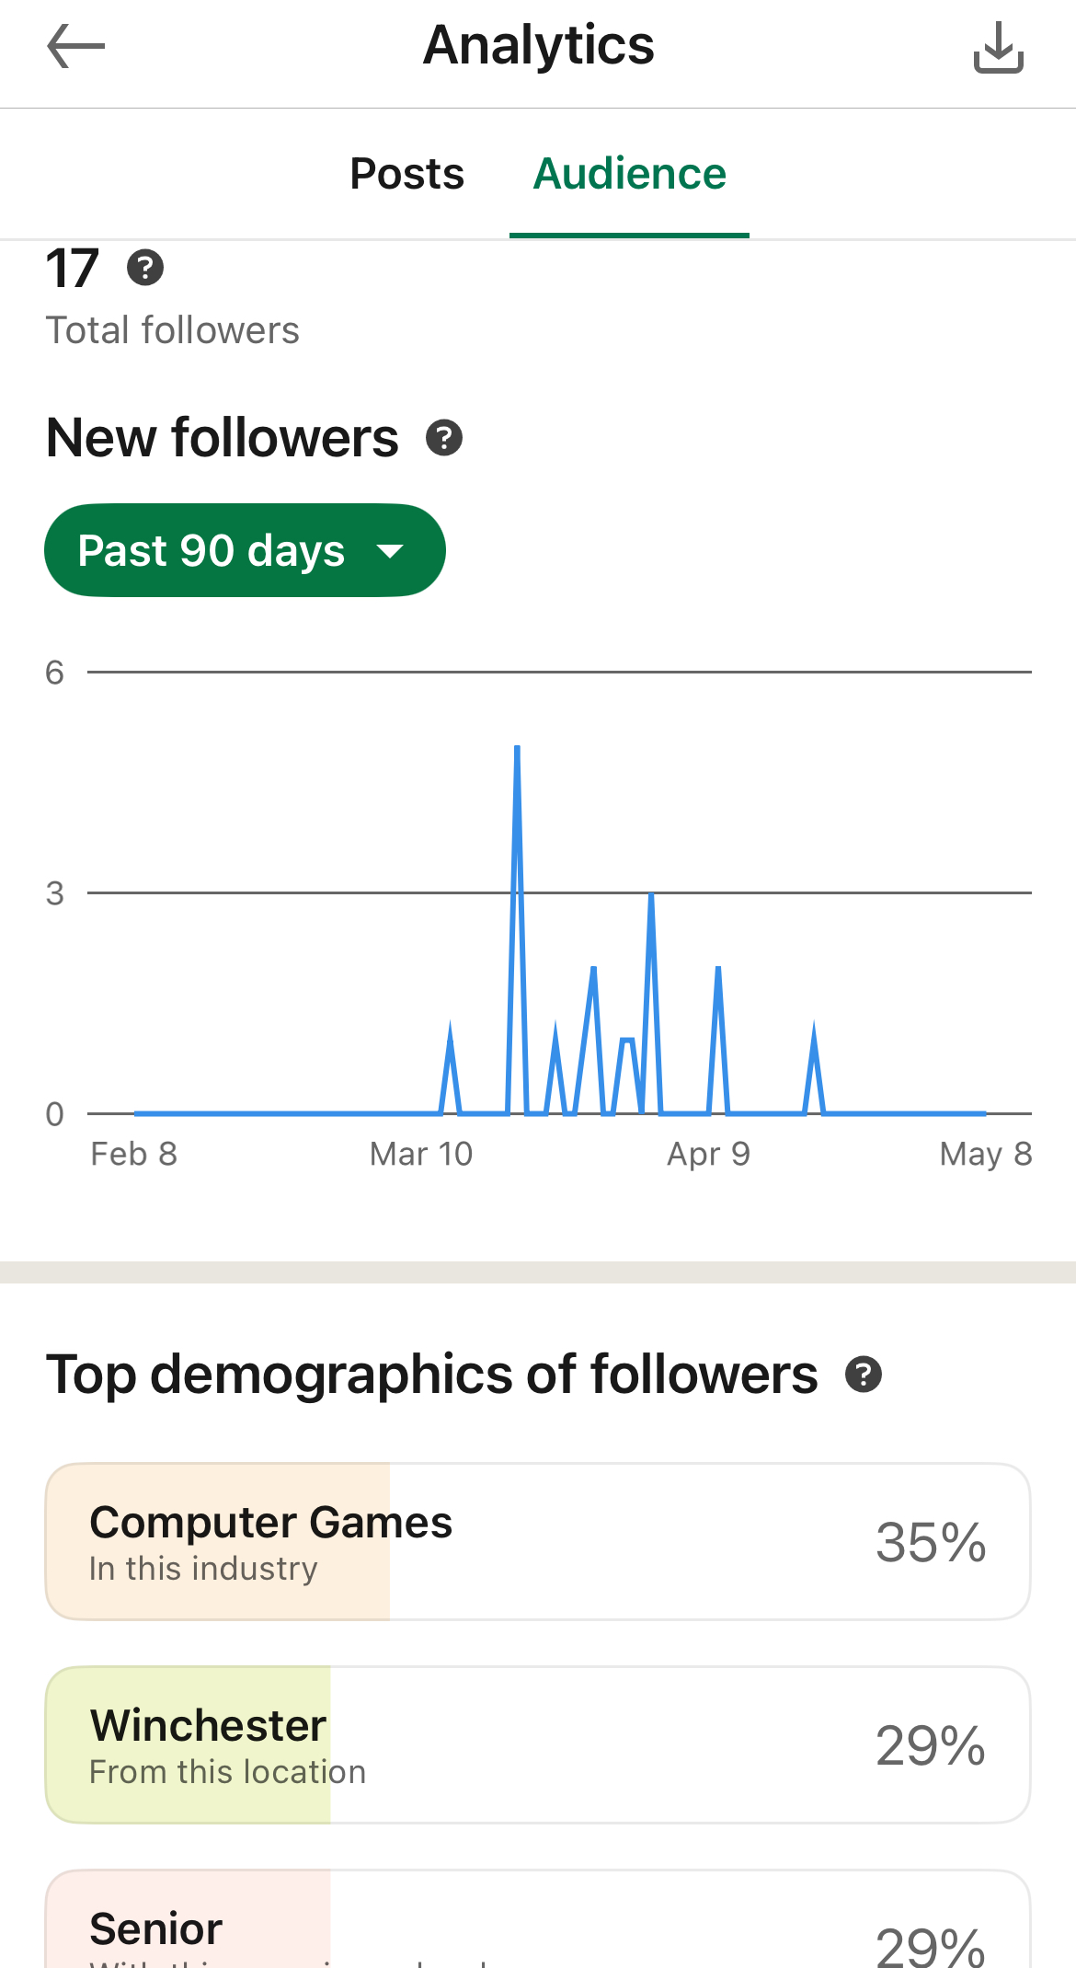Open the Winchester location card
This screenshot has width=1076, height=1968.
(x=537, y=1744)
